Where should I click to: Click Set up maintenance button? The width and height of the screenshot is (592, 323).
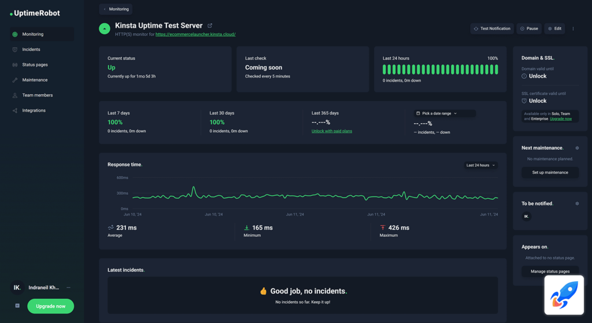(550, 172)
